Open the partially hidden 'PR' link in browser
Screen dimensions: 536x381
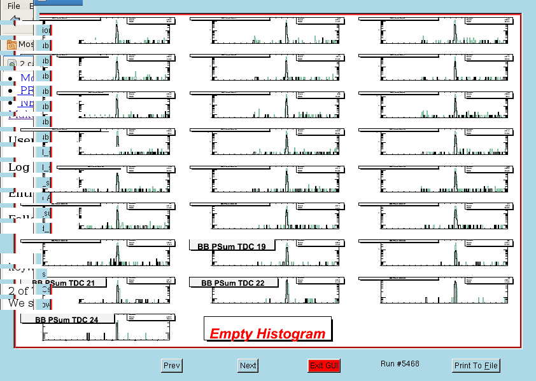(x=26, y=90)
